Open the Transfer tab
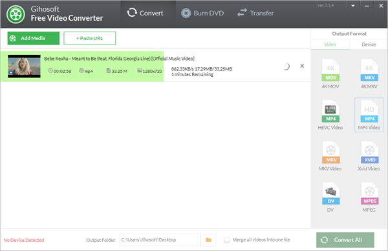This screenshot has width=388, height=251. click(255, 13)
